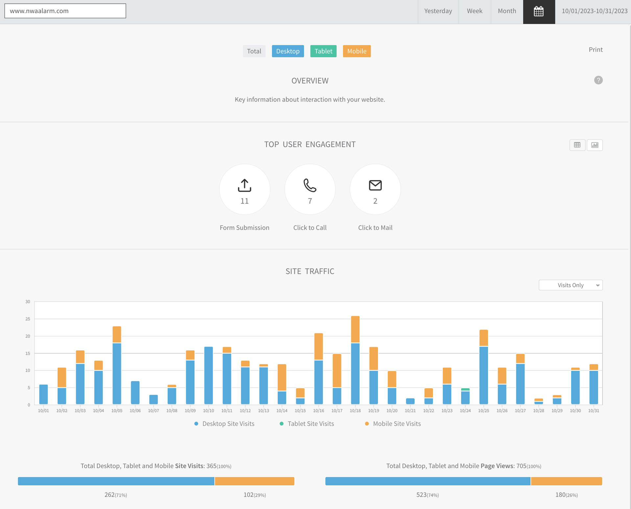Select the Total filter button

(x=254, y=51)
